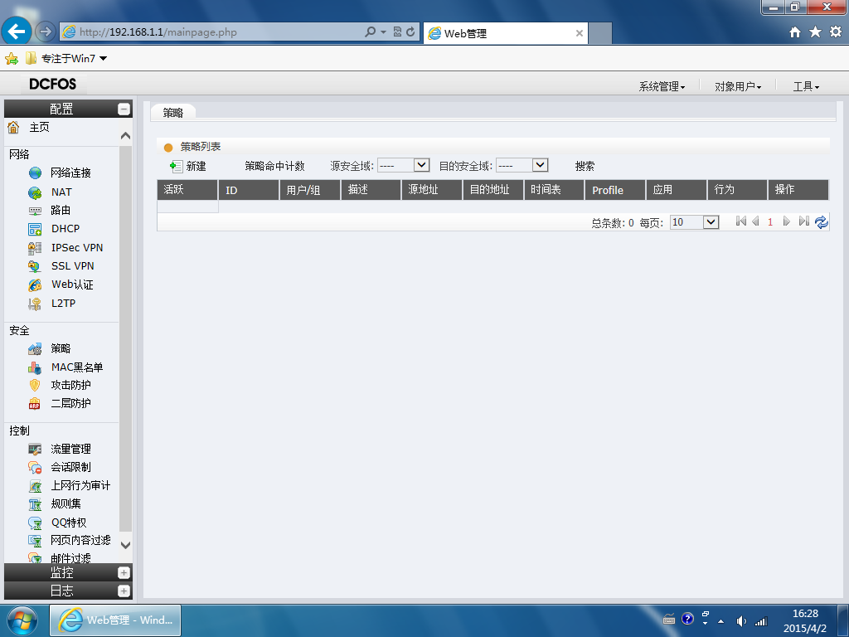Image resolution: width=849 pixels, height=637 pixels.
Task: Open the 攻击防护 menu entry
Action: click(x=71, y=385)
